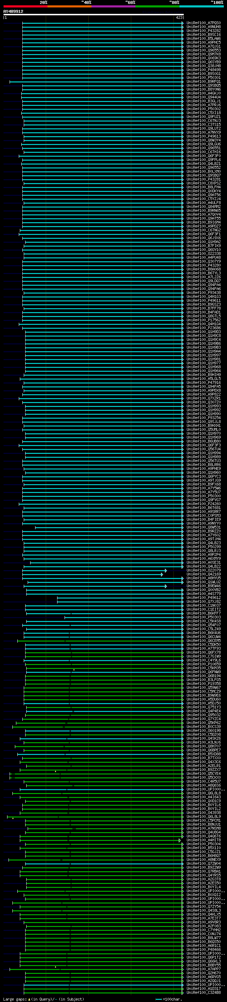Click the orange ~40% identity legend bar

(x=70, y=6)
